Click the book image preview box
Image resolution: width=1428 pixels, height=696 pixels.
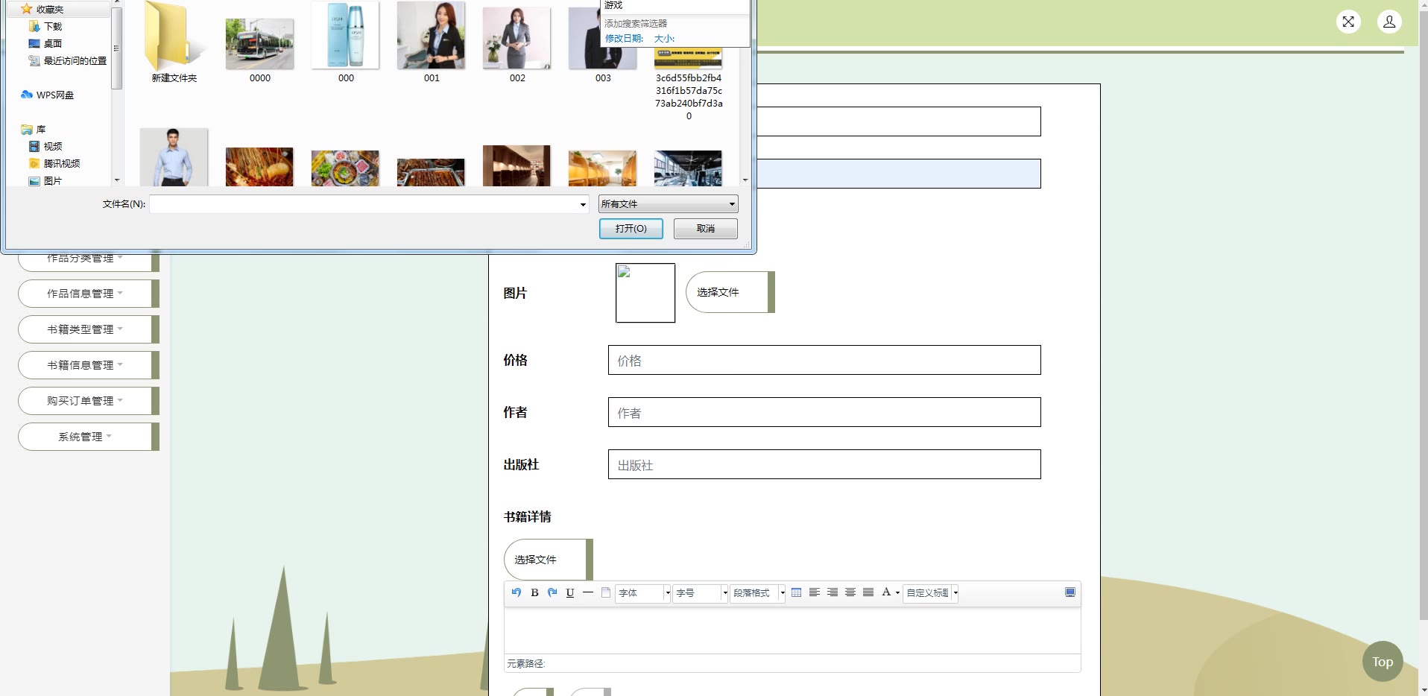[645, 293]
